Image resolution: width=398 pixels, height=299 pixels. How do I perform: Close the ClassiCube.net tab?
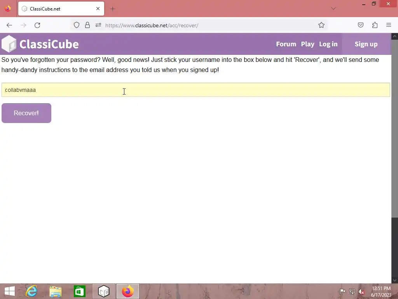click(x=98, y=9)
